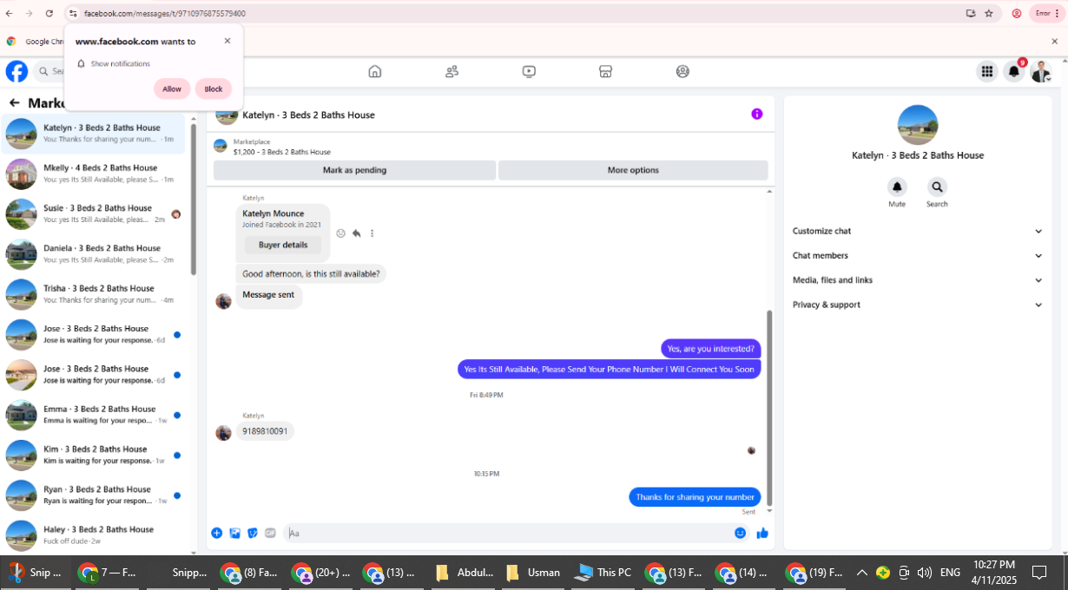Expand the Privacy & support section
The width and height of the screenshot is (1068, 590).
click(x=917, y=305)
